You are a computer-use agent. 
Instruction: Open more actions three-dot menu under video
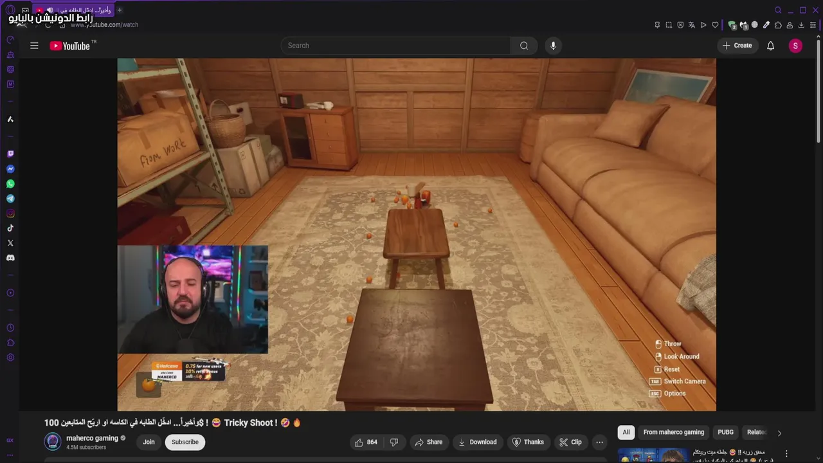click(x=599, y=442)
